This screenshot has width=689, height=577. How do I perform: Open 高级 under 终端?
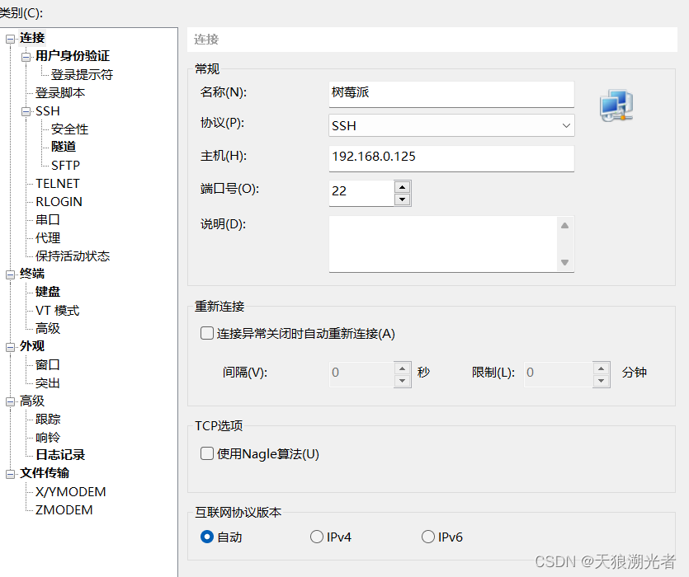pos(48,328)
